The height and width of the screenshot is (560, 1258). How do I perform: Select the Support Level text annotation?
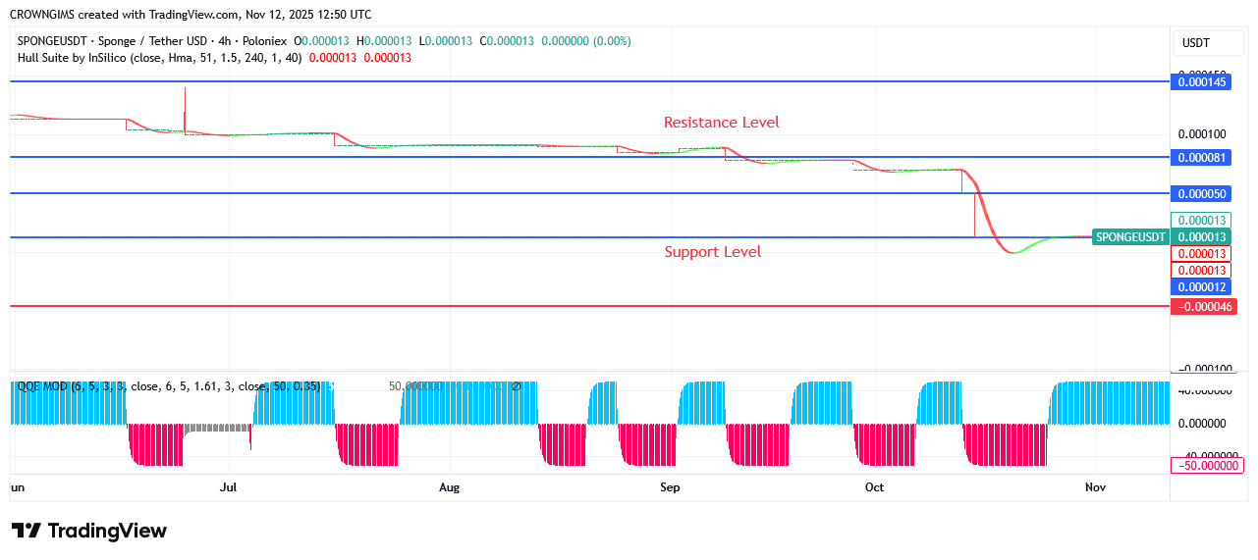[x=712, y=252]
